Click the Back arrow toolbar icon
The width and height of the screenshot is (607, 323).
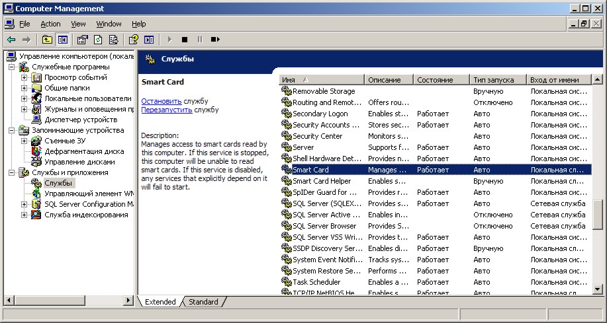coord(11,40)
